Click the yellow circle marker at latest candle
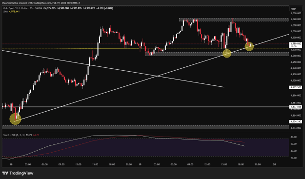 coord(249,47)
